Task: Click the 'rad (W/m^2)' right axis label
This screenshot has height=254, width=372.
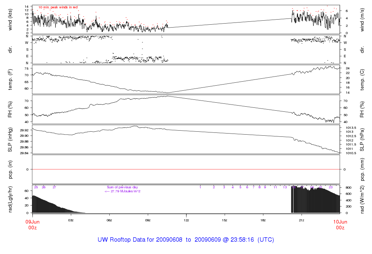Action: pyautogui.click(x=362, y=199)
